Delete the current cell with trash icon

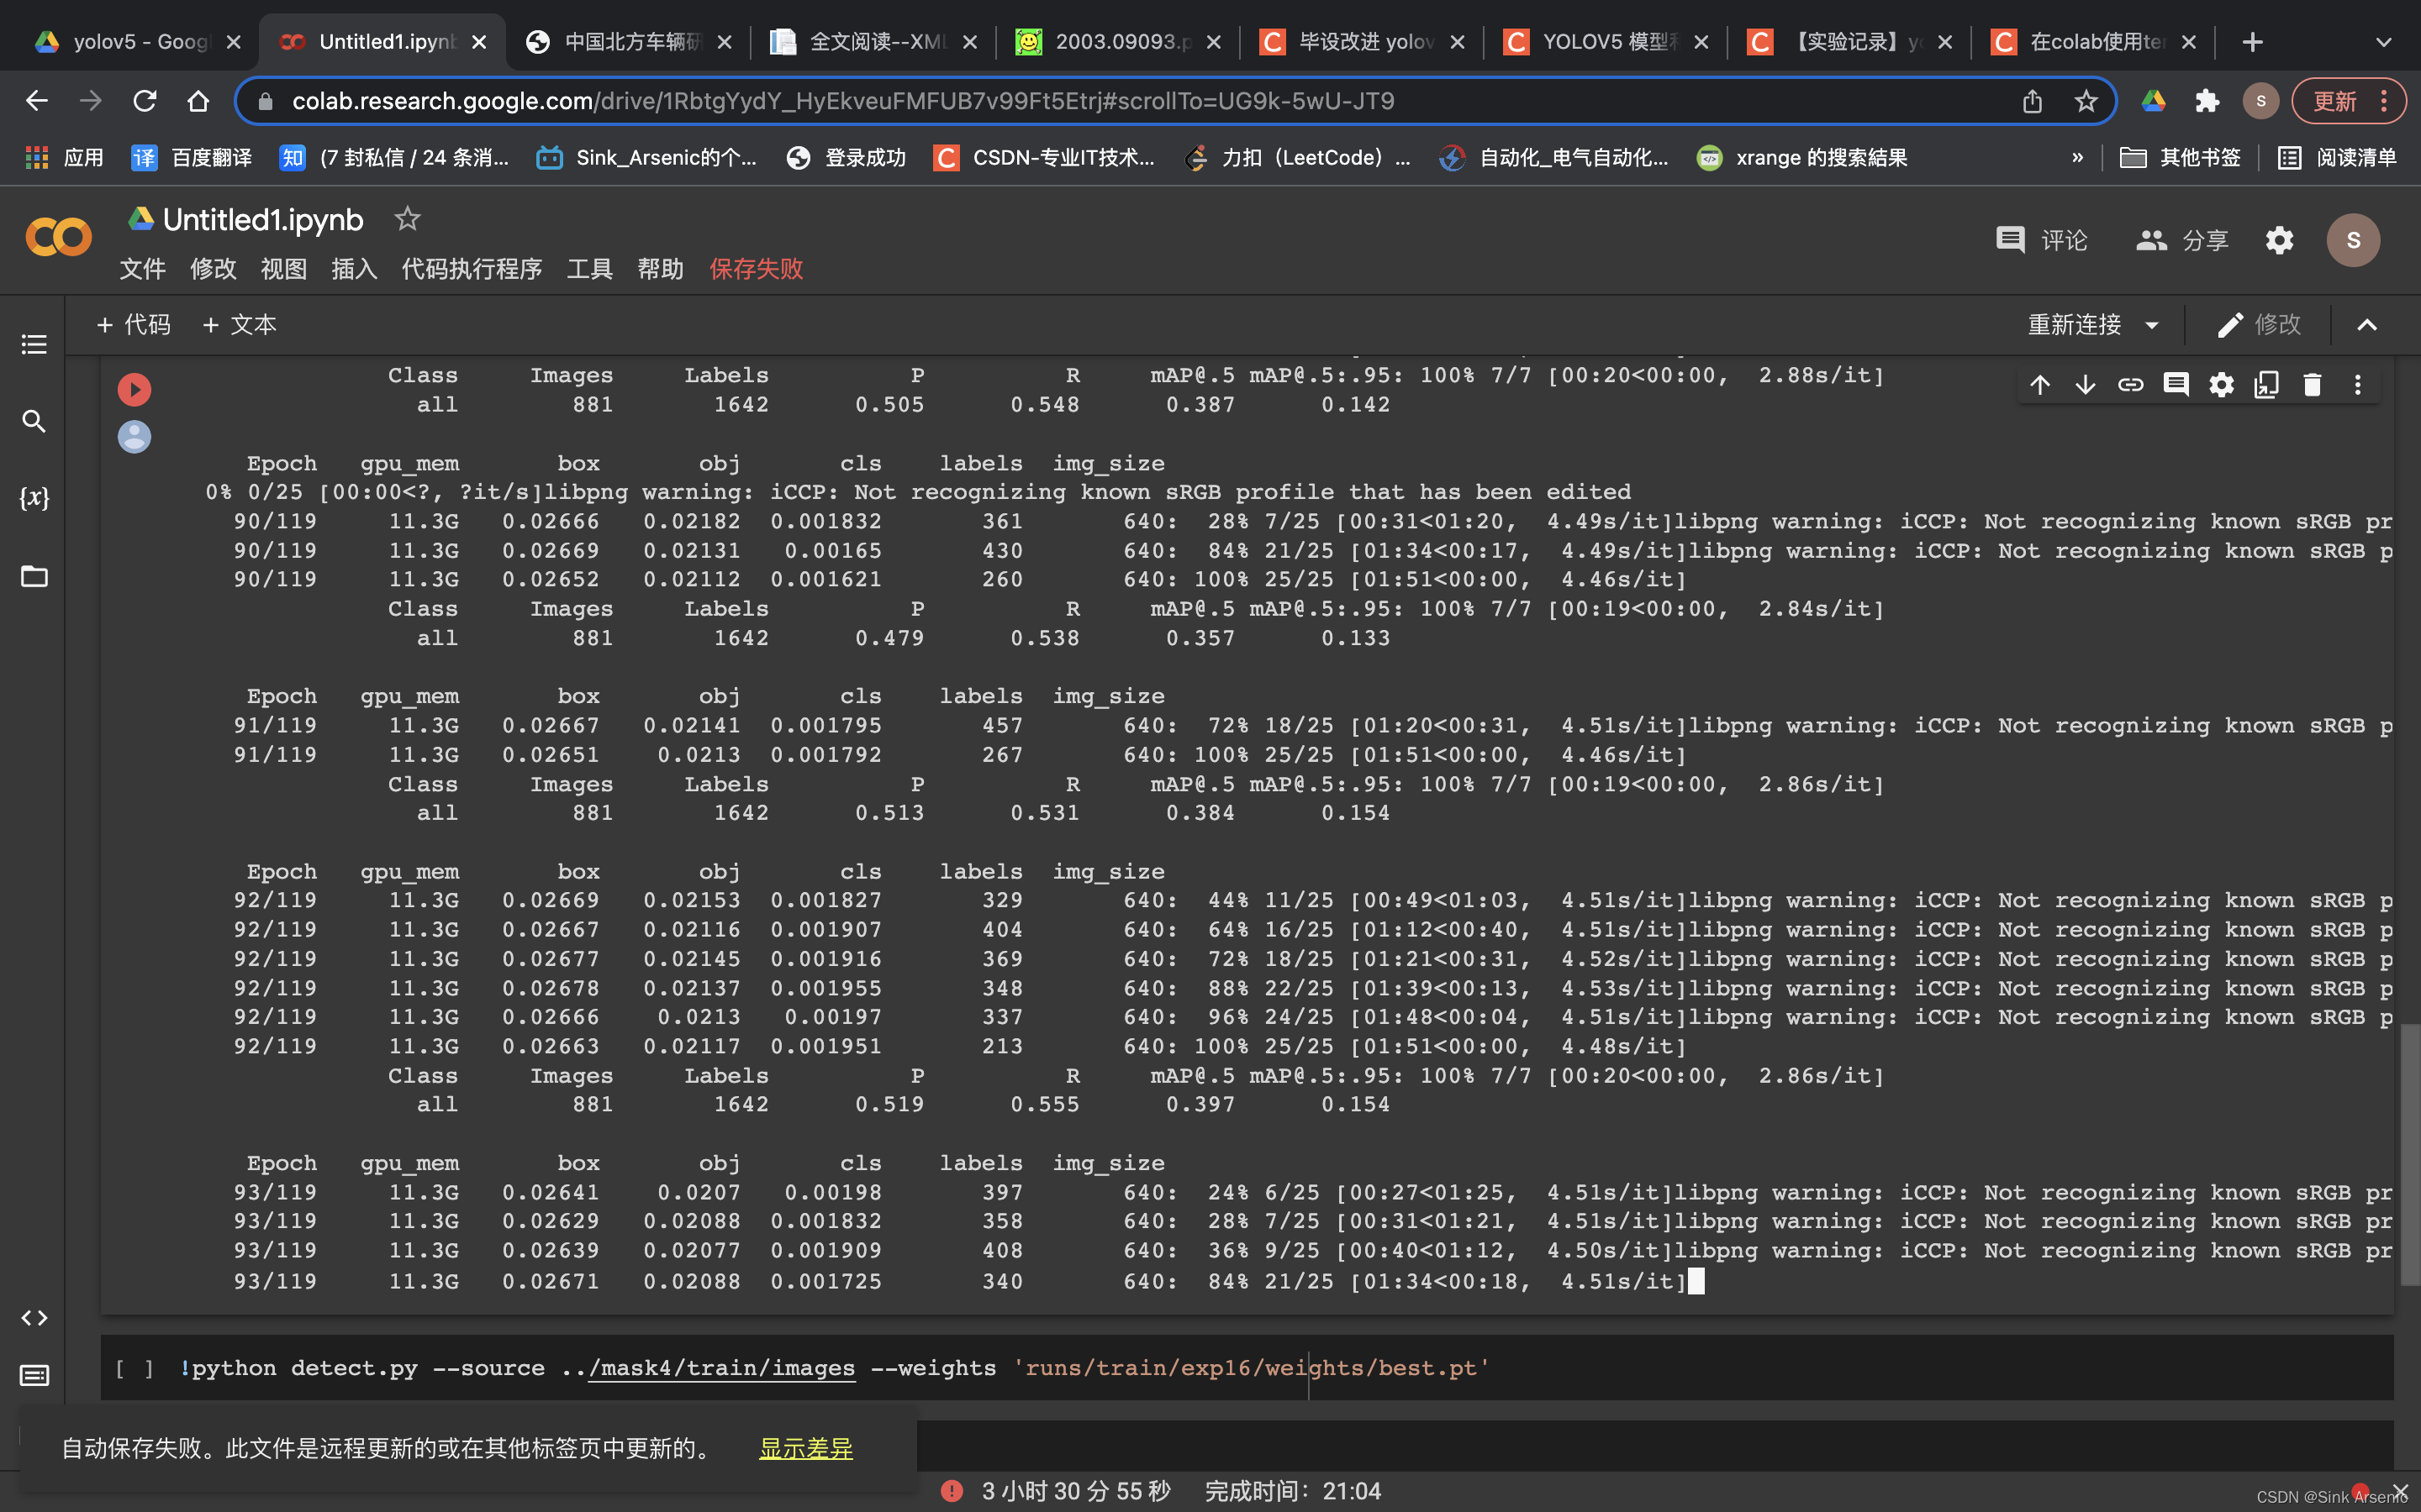pyautogui.click(x=2311, y=385)
